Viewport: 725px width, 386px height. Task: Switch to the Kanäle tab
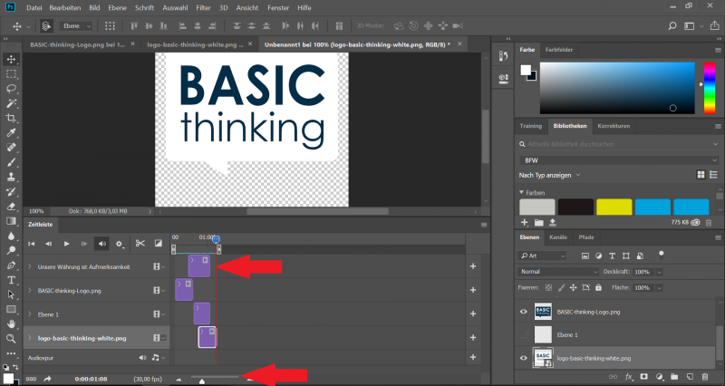click(x=558, y=237)
